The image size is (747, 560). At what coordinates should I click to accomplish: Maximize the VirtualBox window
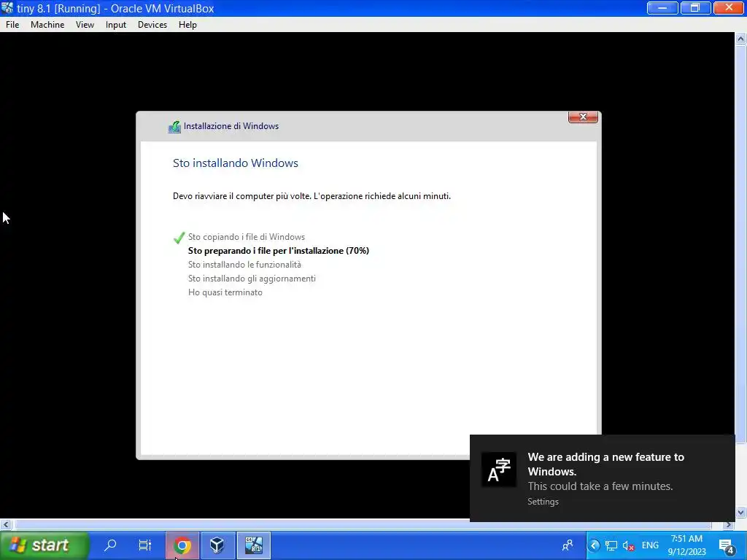point(695,8)
